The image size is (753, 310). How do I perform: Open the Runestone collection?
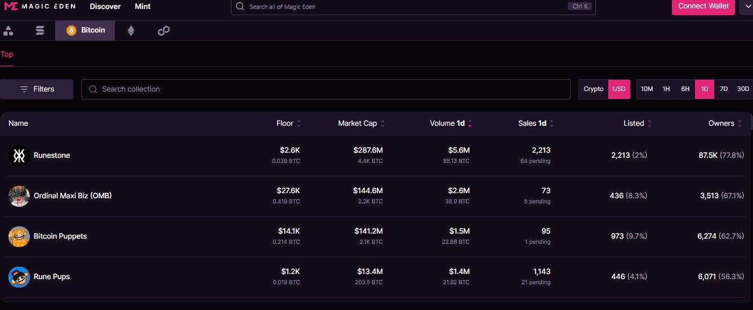click(x=52, y=156)
